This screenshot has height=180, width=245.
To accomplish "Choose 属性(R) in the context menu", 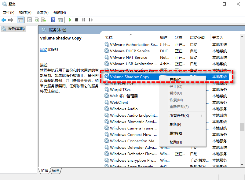I will (176, 133).
